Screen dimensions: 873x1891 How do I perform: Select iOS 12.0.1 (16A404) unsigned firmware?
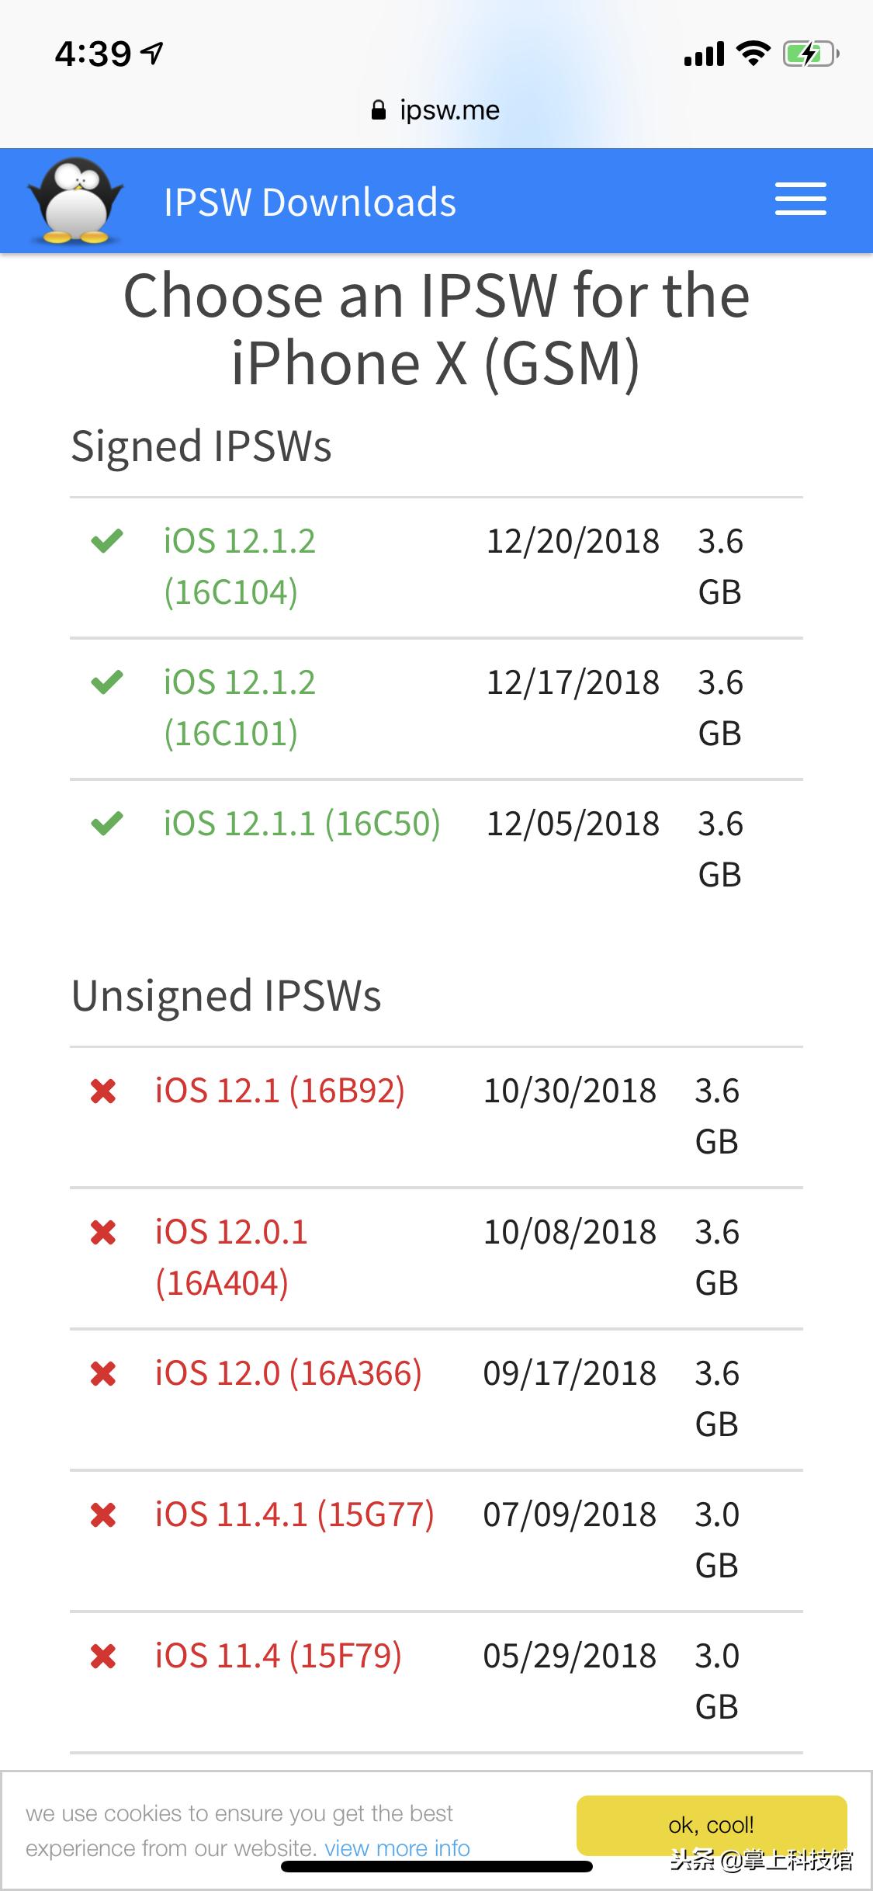(x=230, y=1257)
